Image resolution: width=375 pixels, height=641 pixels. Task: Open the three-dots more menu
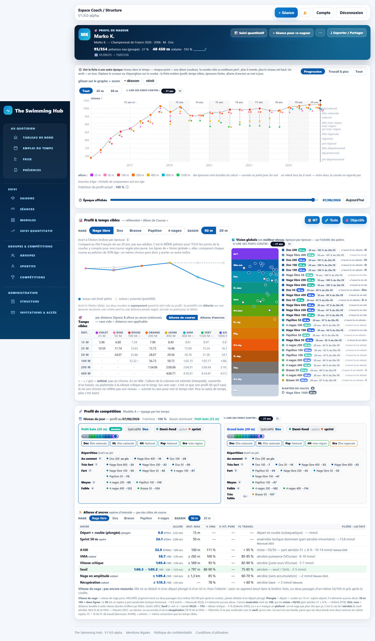[320, 33]
